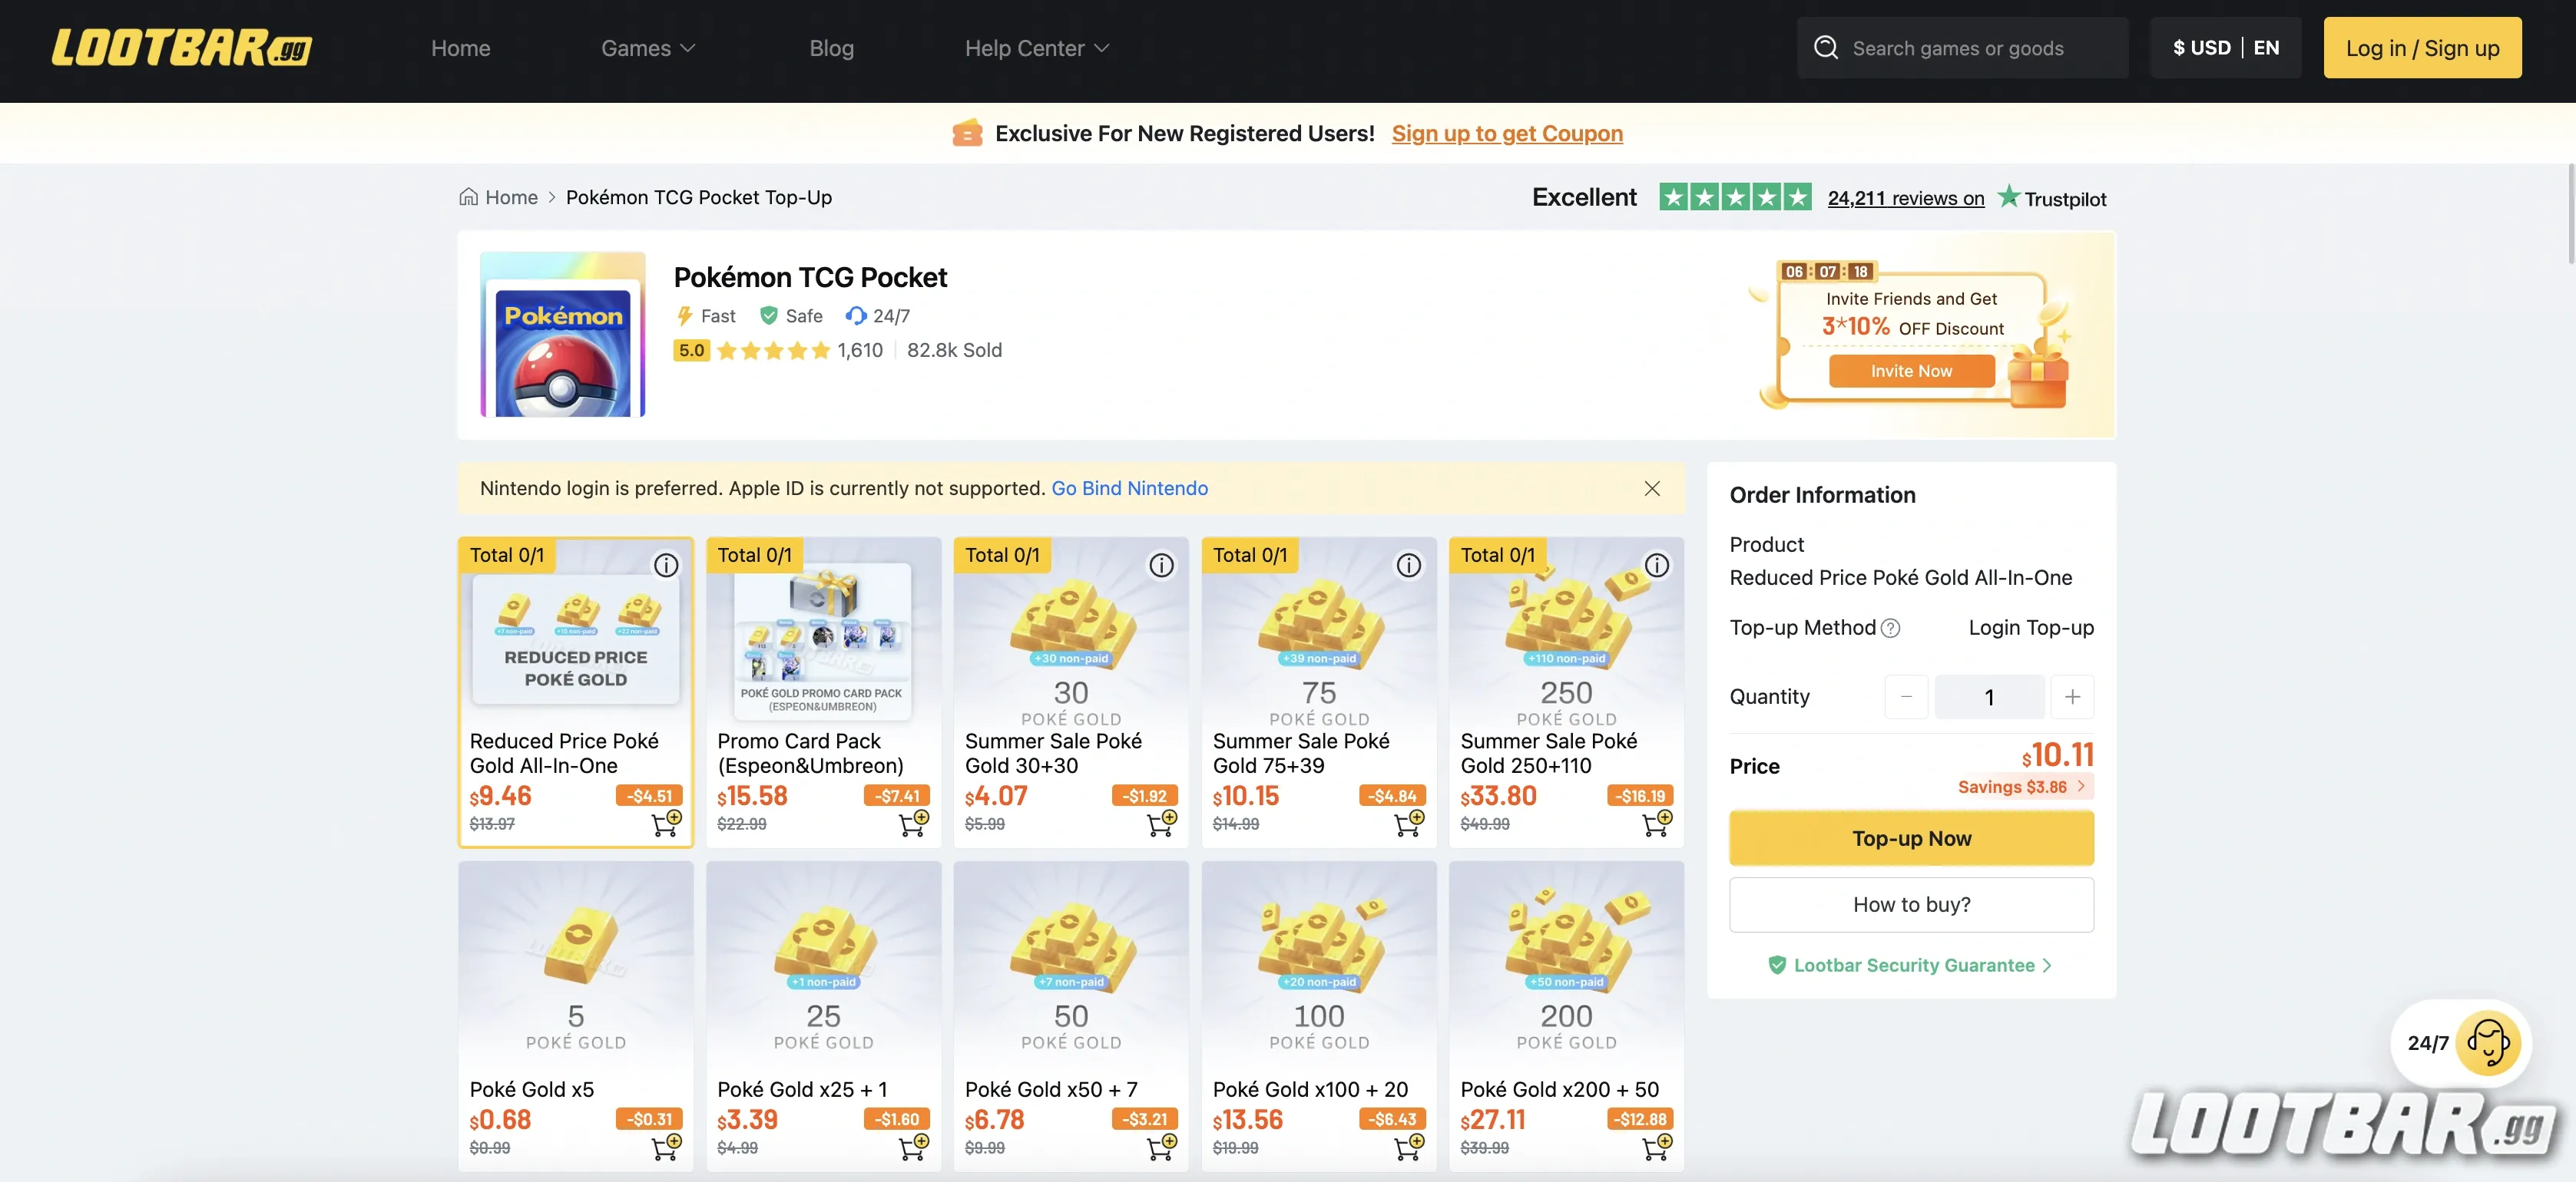Image resolution: width=2576 pixels, height=1182 pixels.
Task: Decrease quantity with minus button
Action: [x=1906, y=696]
